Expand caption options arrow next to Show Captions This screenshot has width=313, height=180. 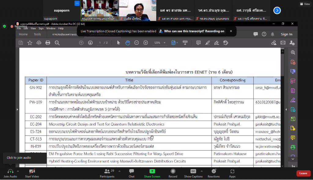[x=201, y=171]
